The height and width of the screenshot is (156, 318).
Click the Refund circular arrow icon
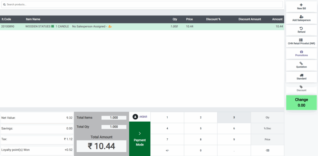pyautogui.click(x=301, y=28)
